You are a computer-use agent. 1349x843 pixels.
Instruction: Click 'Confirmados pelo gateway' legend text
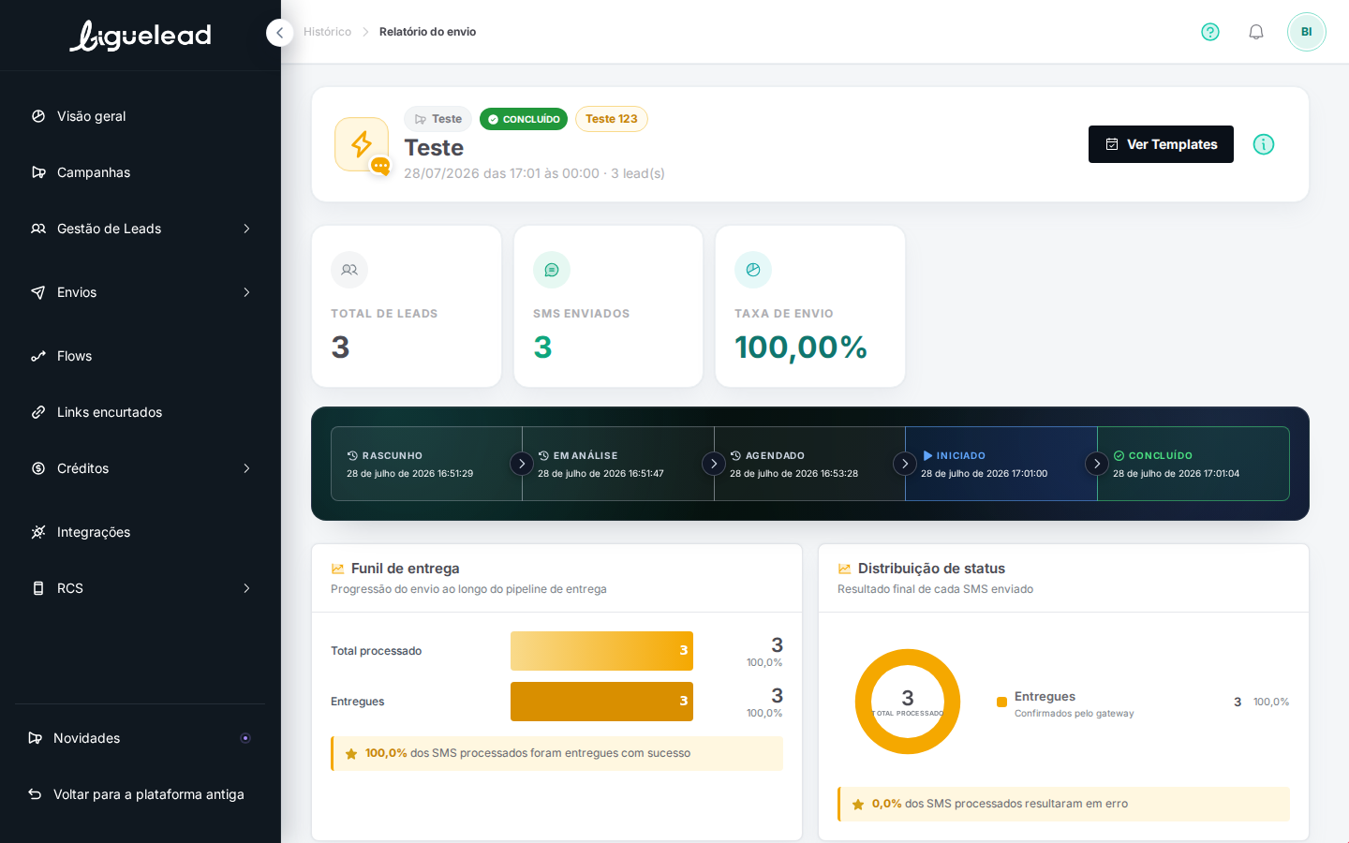(x=1074, y=714)
